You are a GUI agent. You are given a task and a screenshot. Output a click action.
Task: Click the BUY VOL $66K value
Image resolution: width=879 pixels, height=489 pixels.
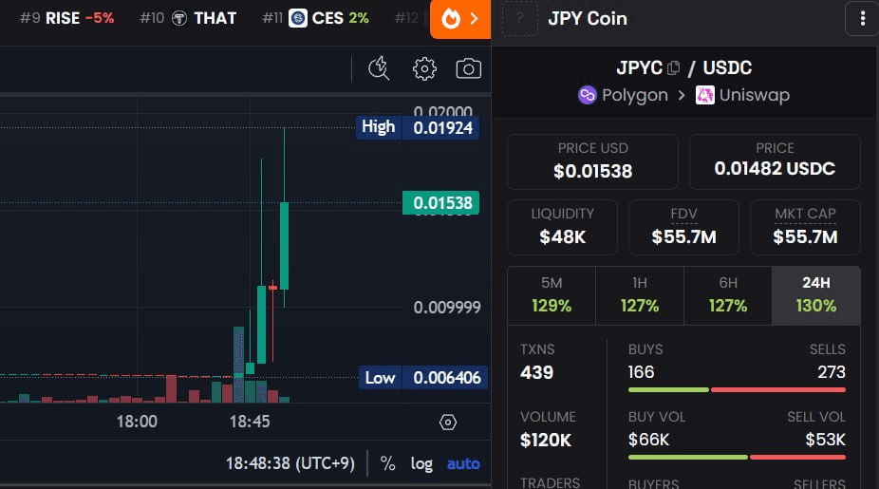click(x=648, y=440)
